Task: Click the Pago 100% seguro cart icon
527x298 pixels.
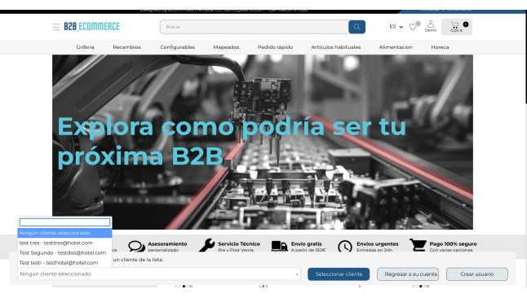Action: click(x=418, y=244)
